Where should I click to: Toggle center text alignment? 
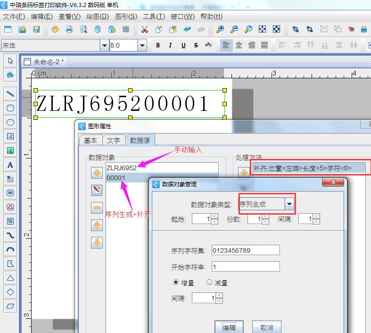[239, 45]
